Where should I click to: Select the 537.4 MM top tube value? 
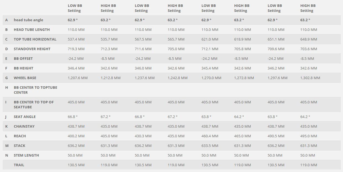coord(76,39)
